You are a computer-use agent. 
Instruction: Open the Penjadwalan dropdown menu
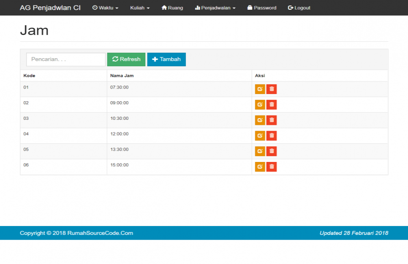[x=215, y=8]
